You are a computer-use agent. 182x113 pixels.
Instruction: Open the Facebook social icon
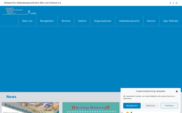pos(170,3)
